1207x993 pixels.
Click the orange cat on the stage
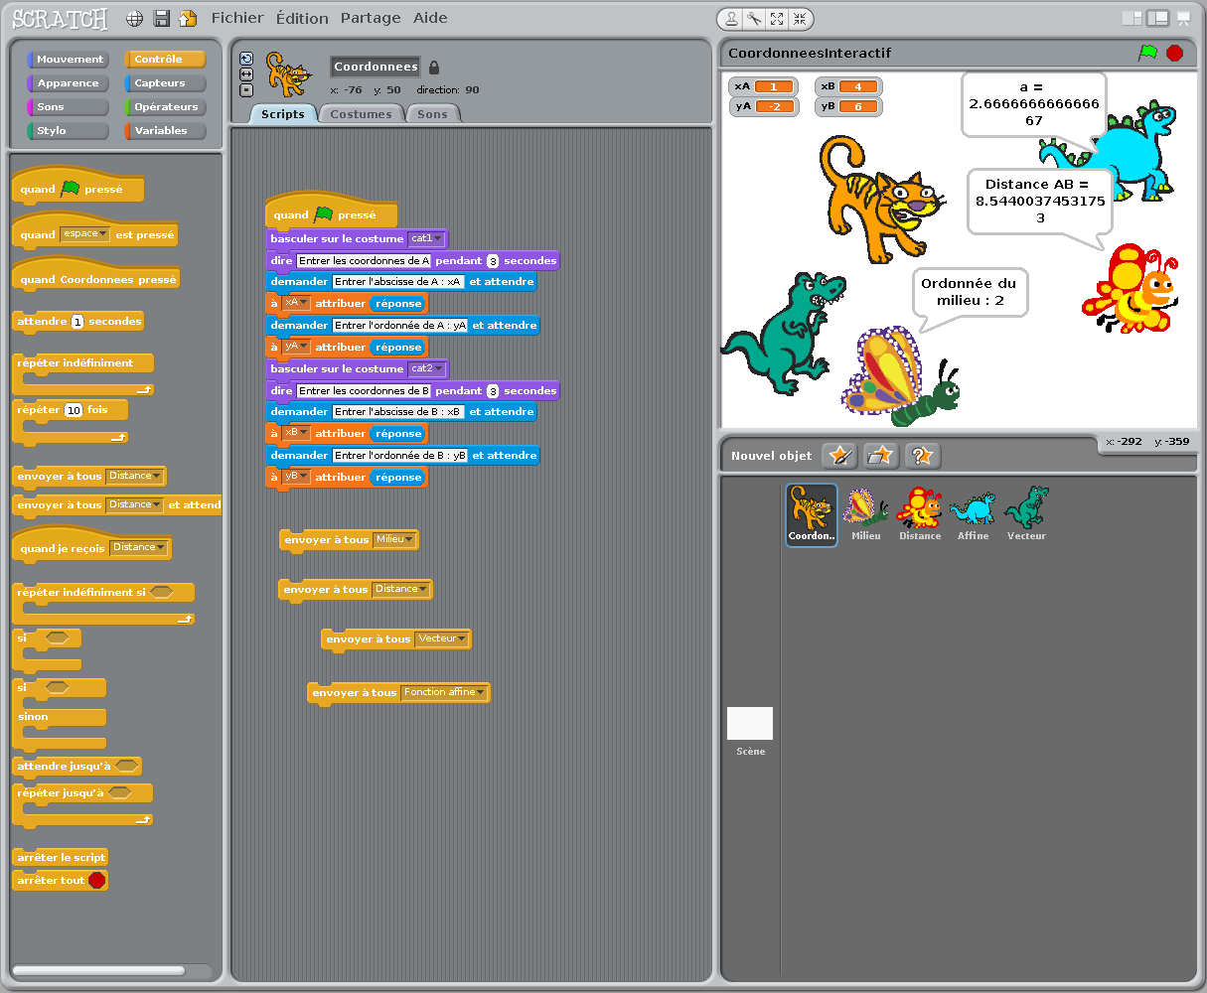pos(882,200)
